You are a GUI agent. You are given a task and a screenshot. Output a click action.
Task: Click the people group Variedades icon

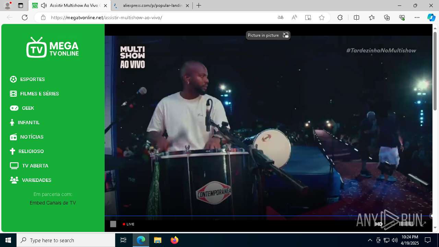click(x=14, y=180)
